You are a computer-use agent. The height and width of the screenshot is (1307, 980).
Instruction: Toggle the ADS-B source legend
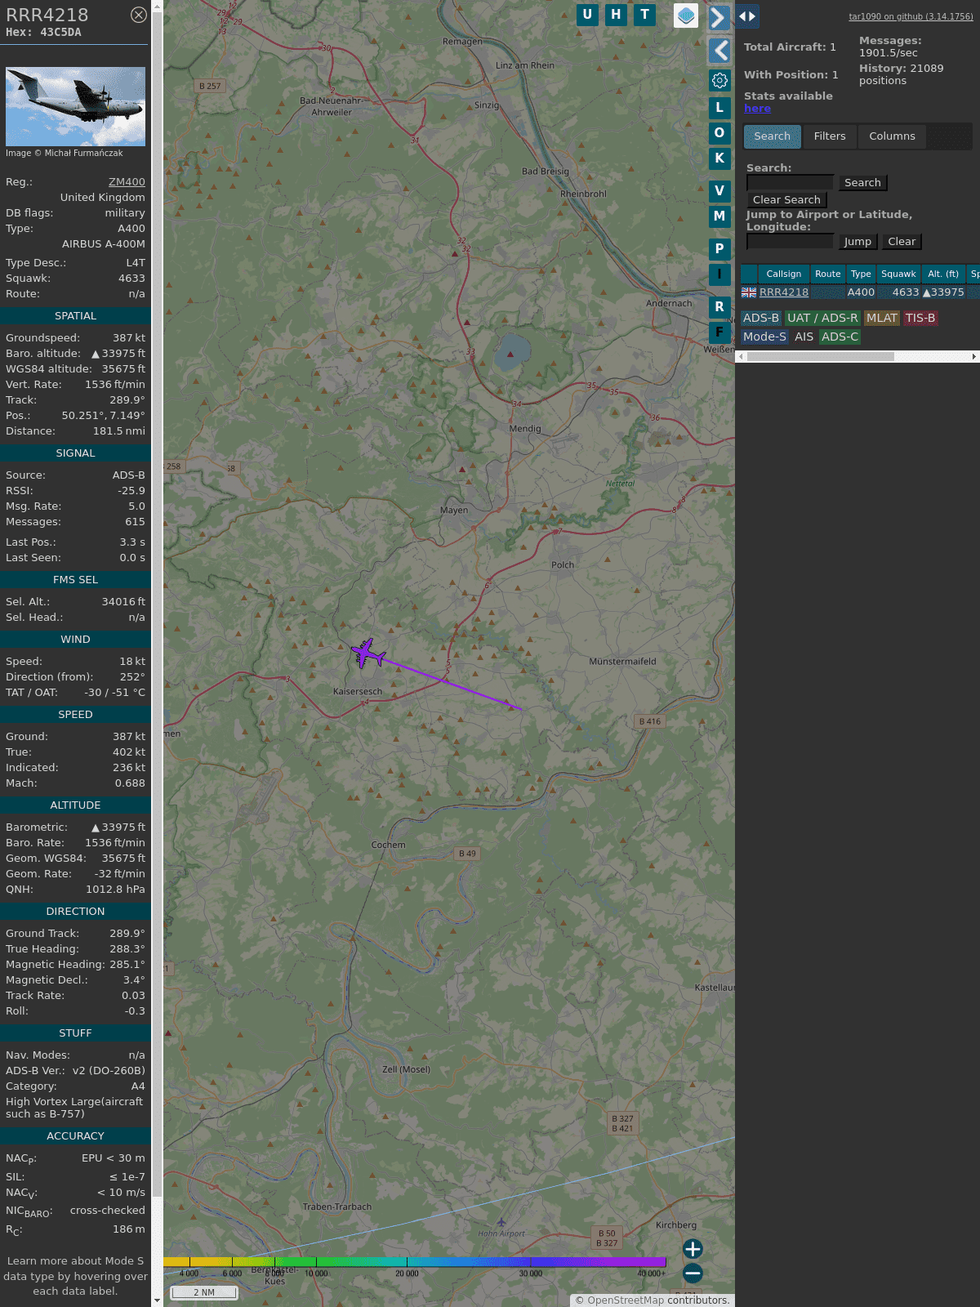[761, 319]
